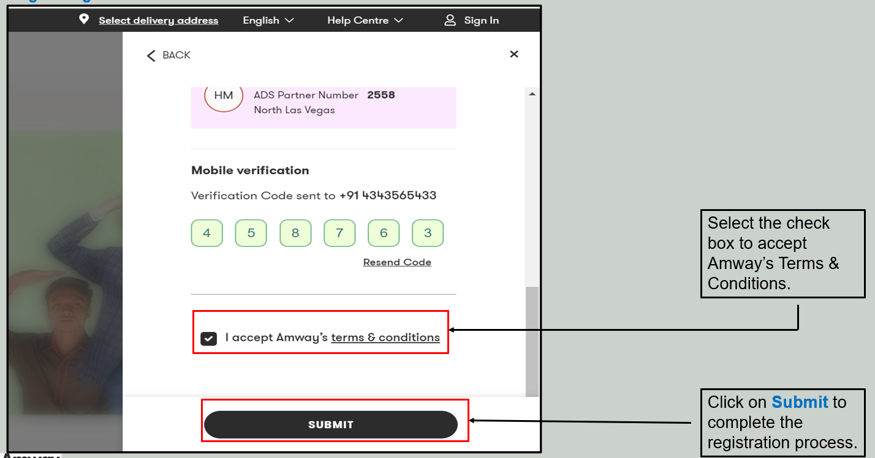Click the back chevron arrow icon
875x458 pixels.
[x=151, y=54]
